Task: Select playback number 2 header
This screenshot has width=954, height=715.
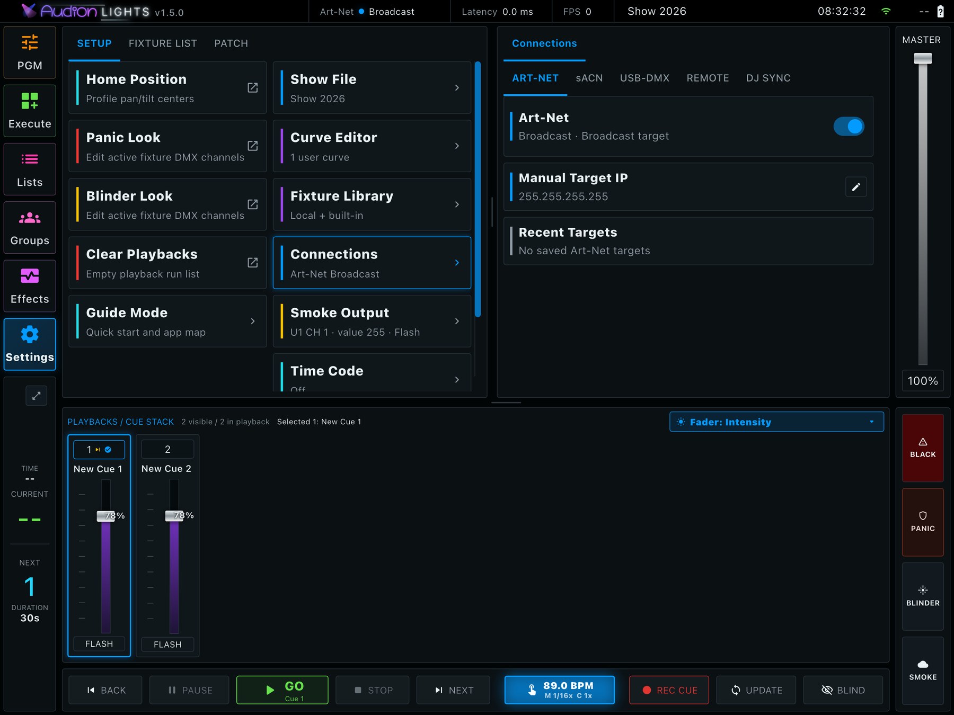Action: pos(167,450)
